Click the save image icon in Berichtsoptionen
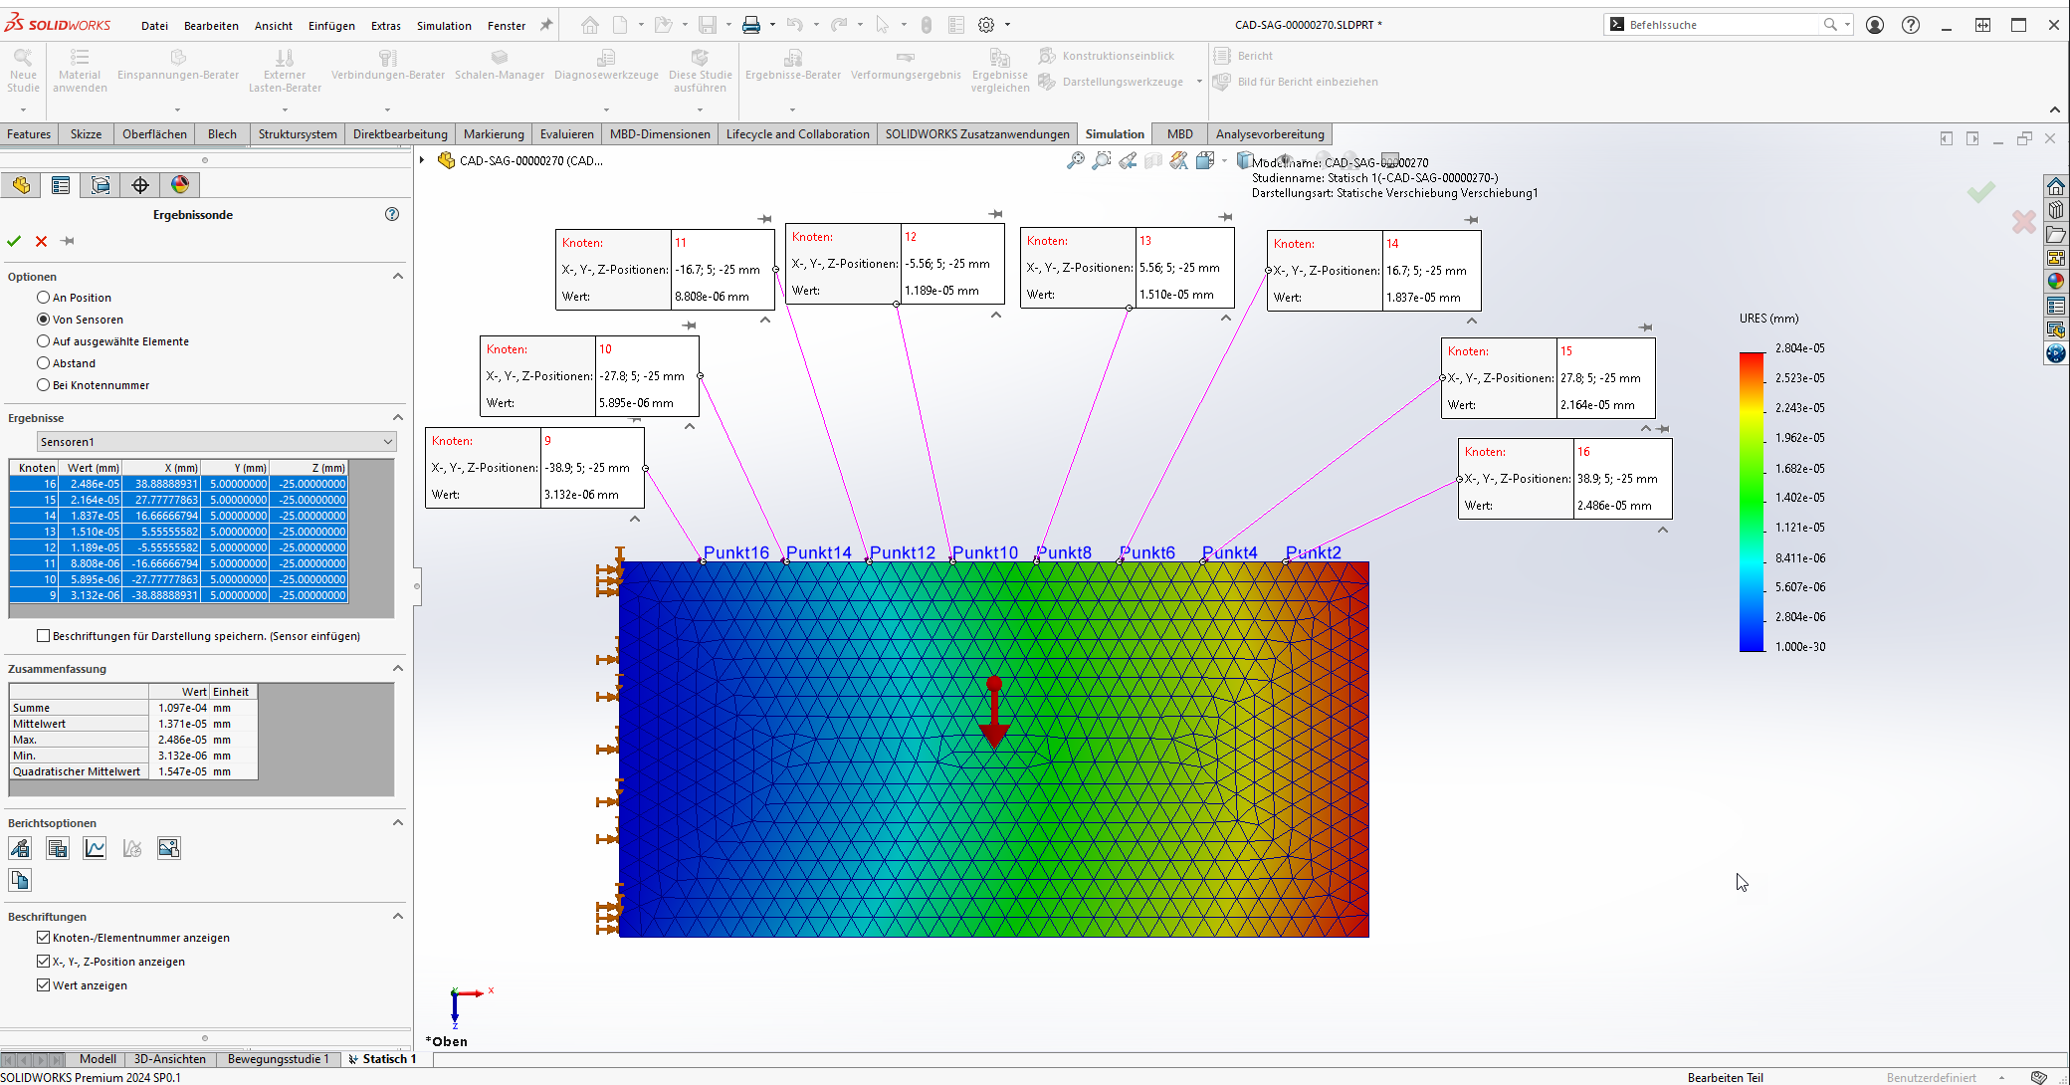 pyautogui.click(x=169, y=848)
